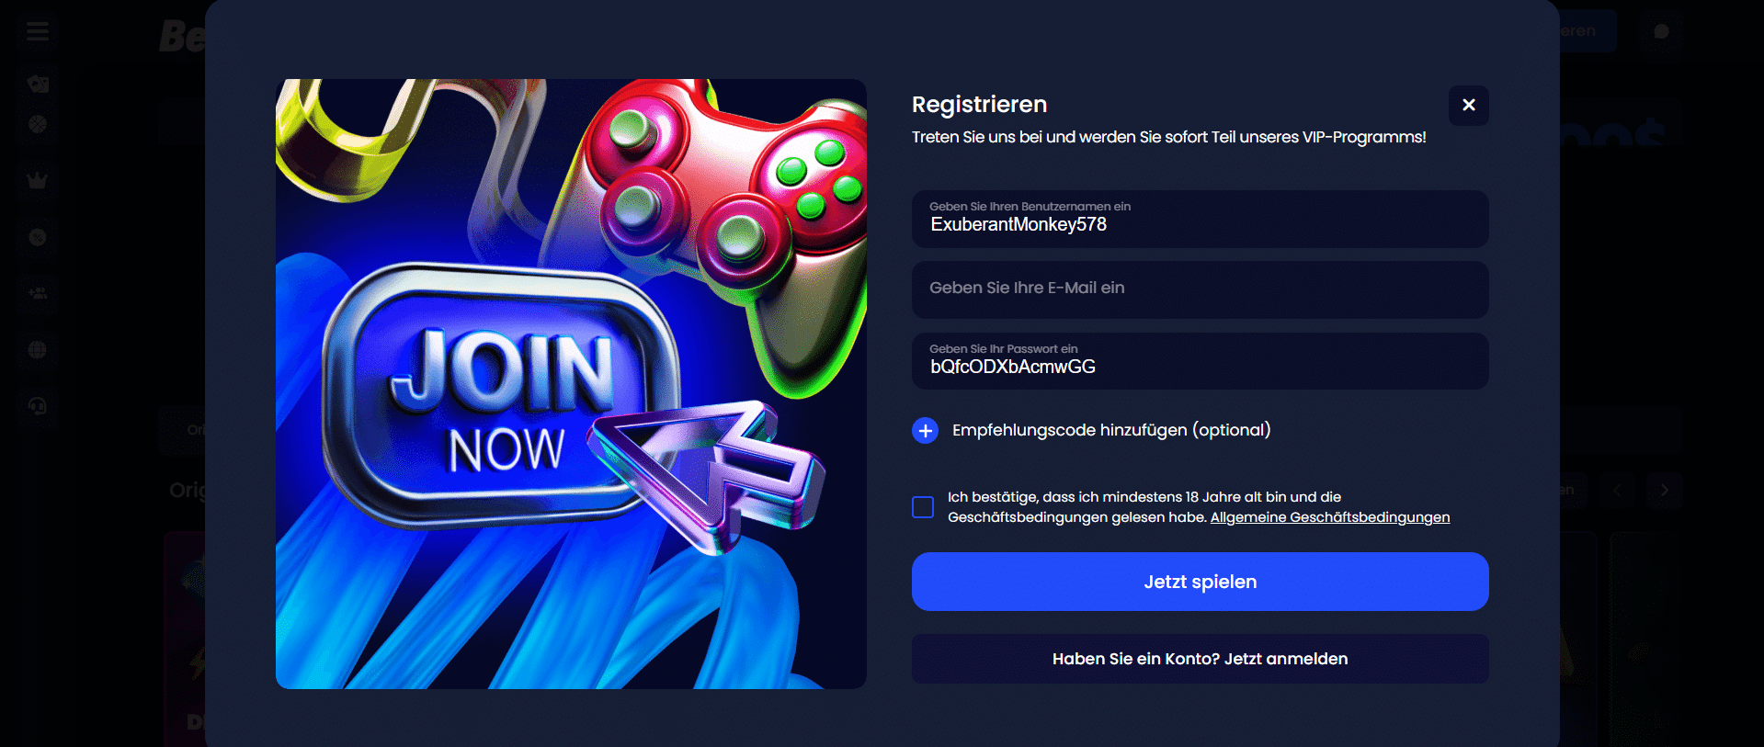Viewport: 1764px width, 747px height.
Task: Show previous items with the left chevron
Action: coord(1618,490)
